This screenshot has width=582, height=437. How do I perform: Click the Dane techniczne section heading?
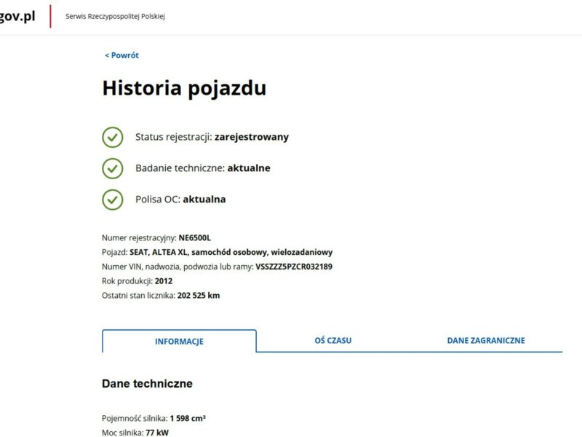coord(147,384)
